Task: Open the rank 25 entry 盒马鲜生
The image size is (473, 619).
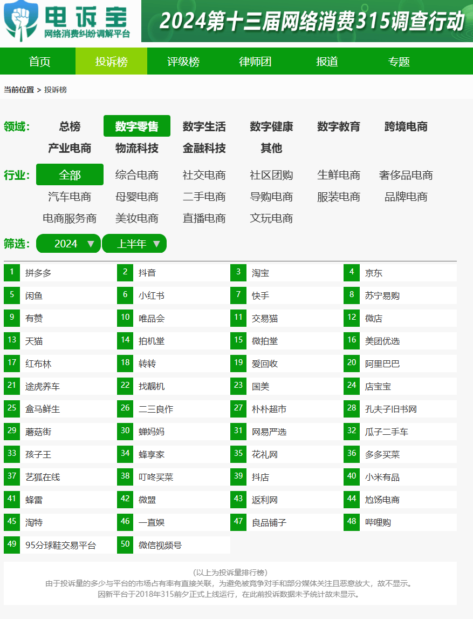Action: 60,409
